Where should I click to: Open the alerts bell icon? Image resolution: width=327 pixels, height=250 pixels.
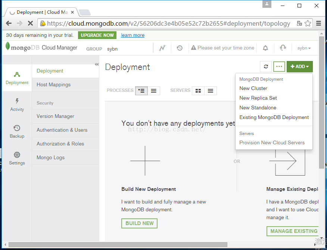265,48
